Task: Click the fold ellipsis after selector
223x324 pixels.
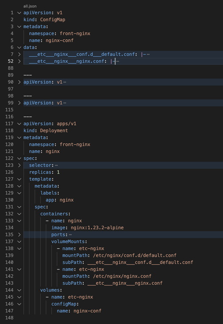Action: 56,165
